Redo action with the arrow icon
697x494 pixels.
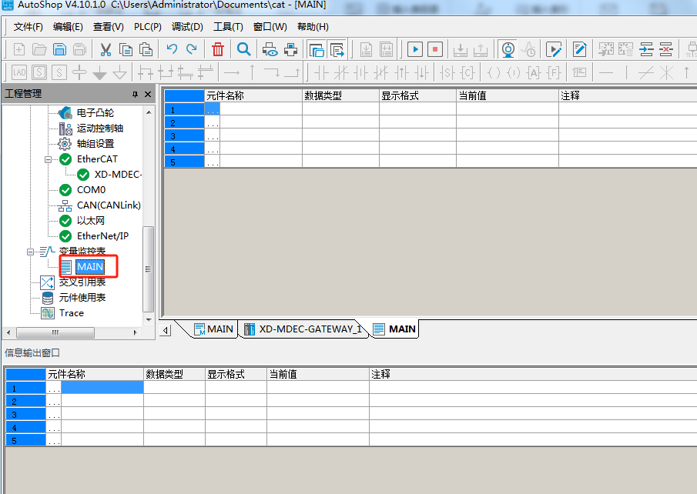[x=192, y=49]
